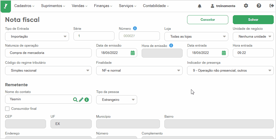The height and width of the screenshot is (139, 276).
Task: Open the Data de emissão calendar icon
Action: click(x=133, y=53)
